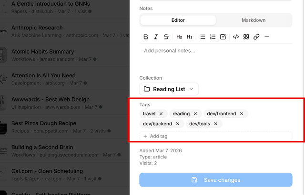The height and width of the screenshot is (195, 305).
Task: Switch to the Markdown tab
Action: (254, 20)
